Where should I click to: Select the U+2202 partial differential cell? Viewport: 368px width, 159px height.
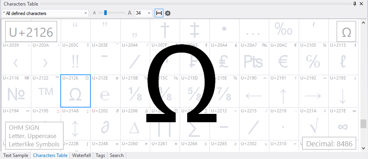105,124
